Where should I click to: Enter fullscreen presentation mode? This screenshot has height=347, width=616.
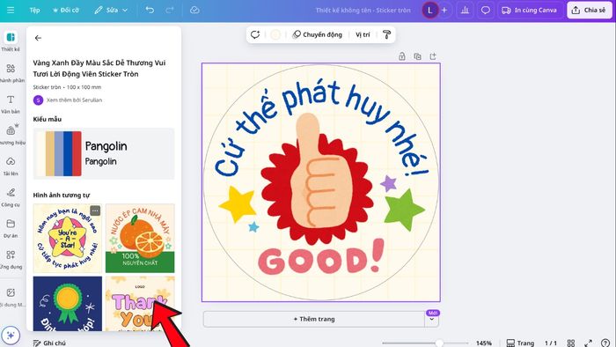[588, 343]
